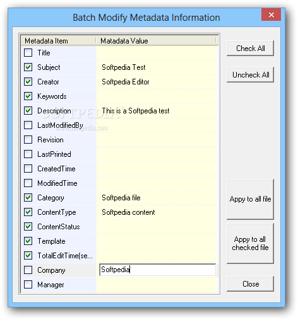Tick the Company checkbox
This screenshot has width=298, height=320.
coord(28,270)
